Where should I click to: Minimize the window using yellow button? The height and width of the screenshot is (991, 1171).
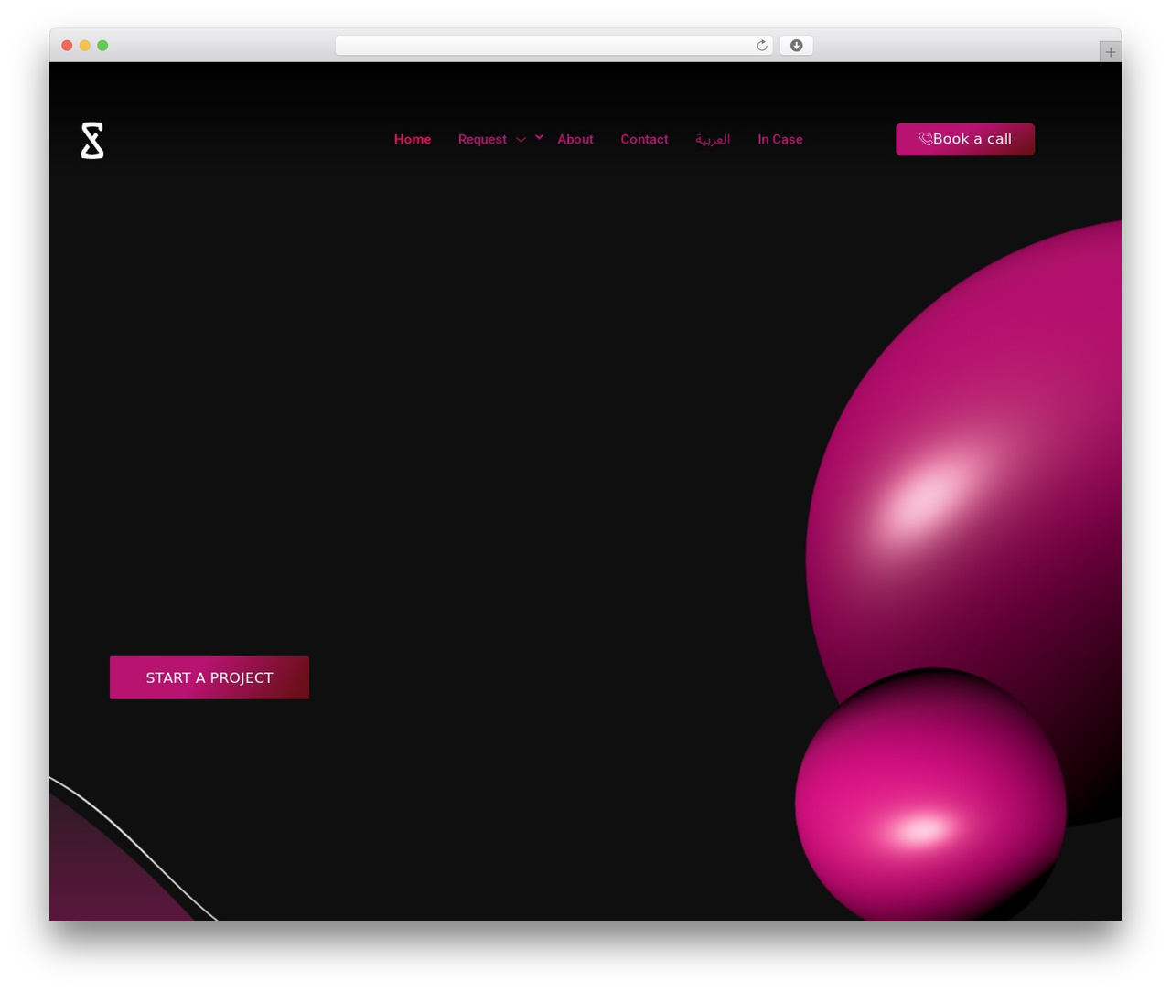pyautogui.click(x=85, y=46)
